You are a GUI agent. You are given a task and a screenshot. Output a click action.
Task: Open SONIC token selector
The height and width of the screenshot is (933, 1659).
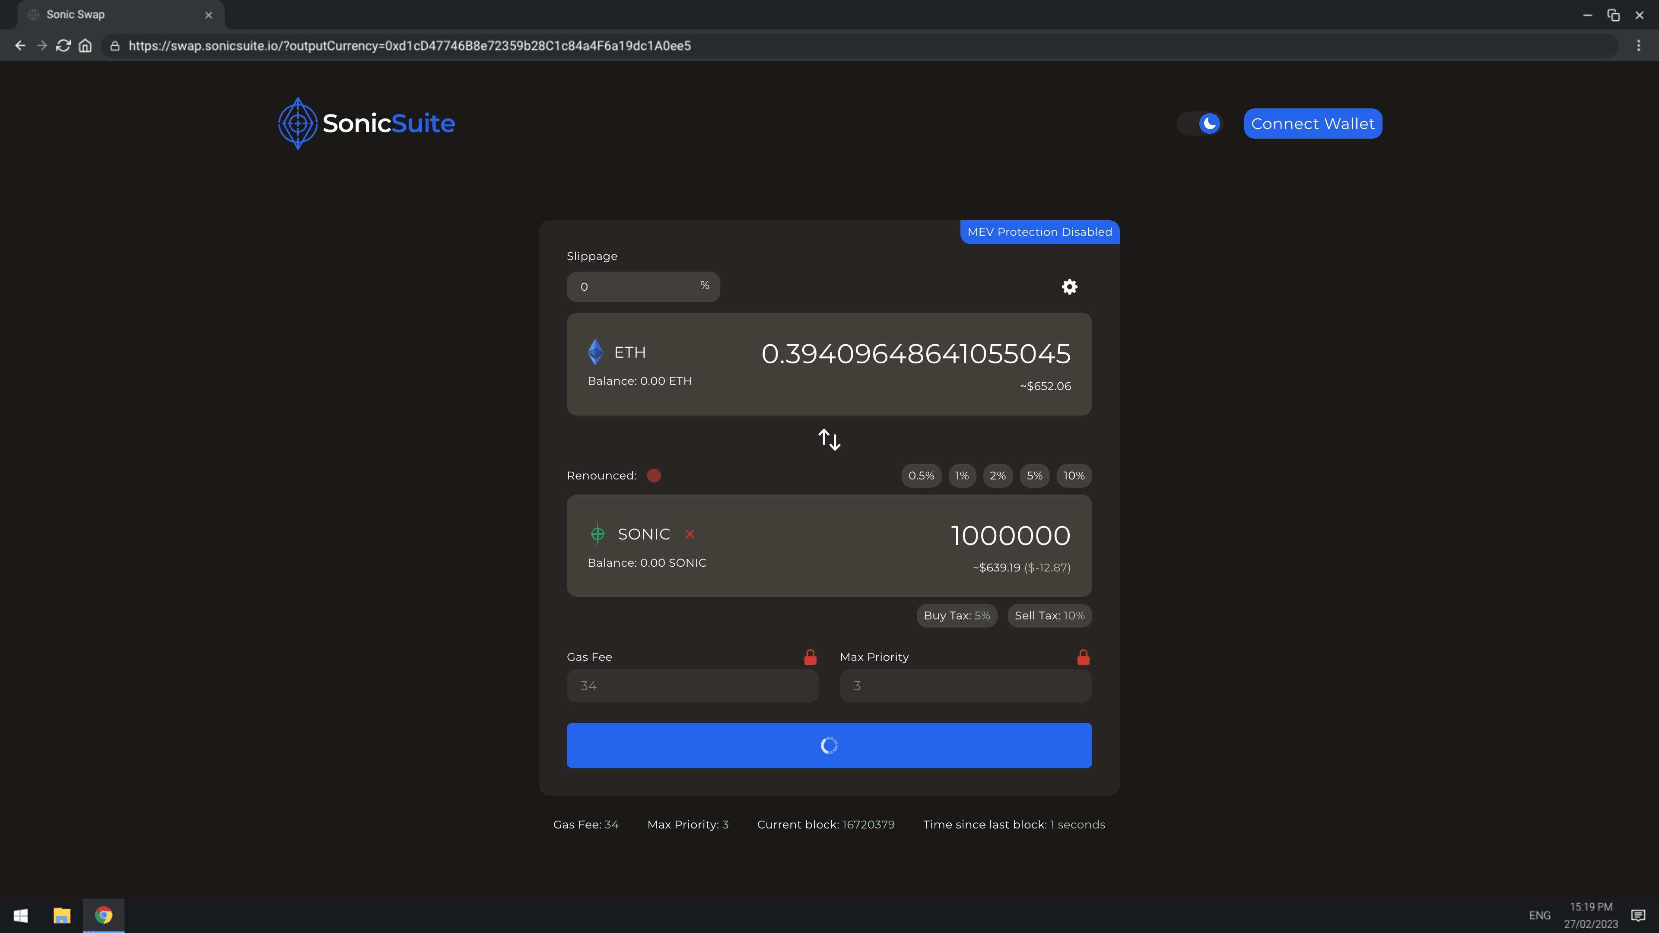(630, 534)
